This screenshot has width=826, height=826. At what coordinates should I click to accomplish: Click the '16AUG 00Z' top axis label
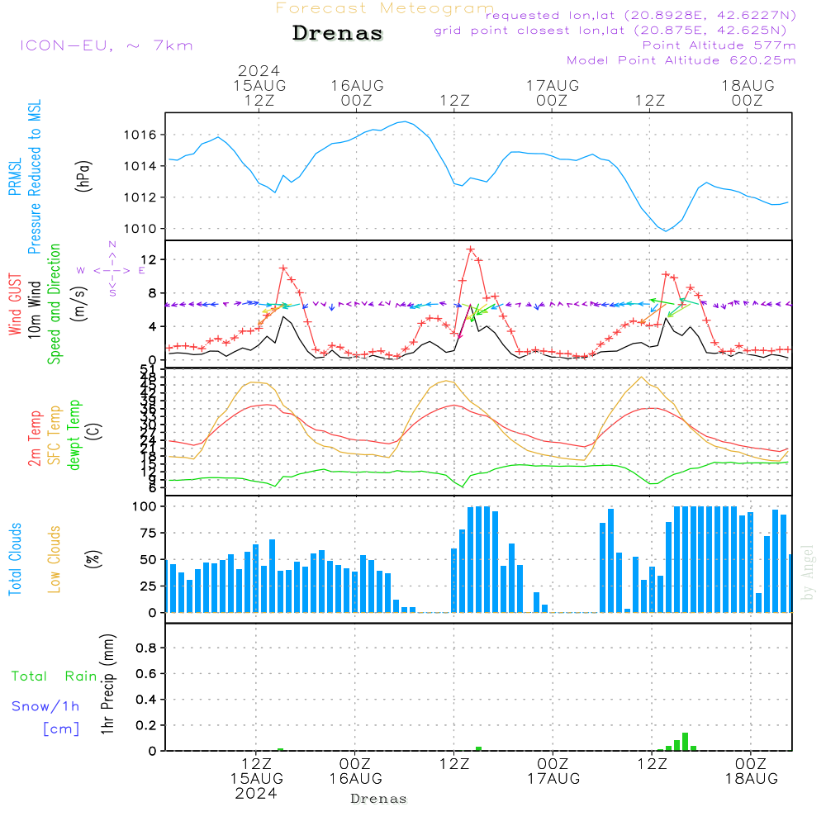pos(357,93)
